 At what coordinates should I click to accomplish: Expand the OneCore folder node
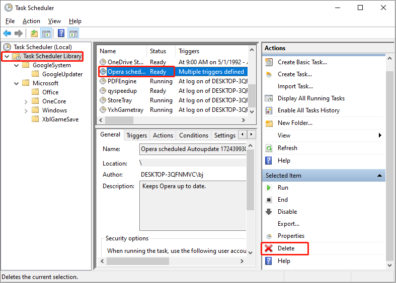click(x=26, y=102)
